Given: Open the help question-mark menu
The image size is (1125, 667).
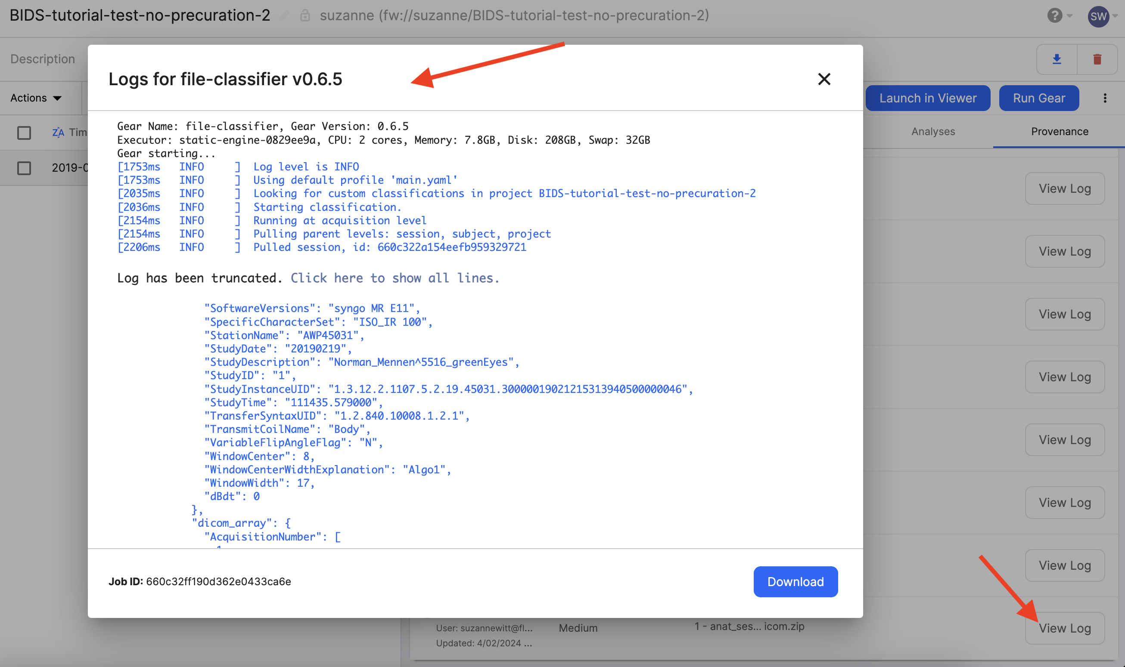Looking at the screenshot, I should pyautogui.click(x=1054, y=16).
